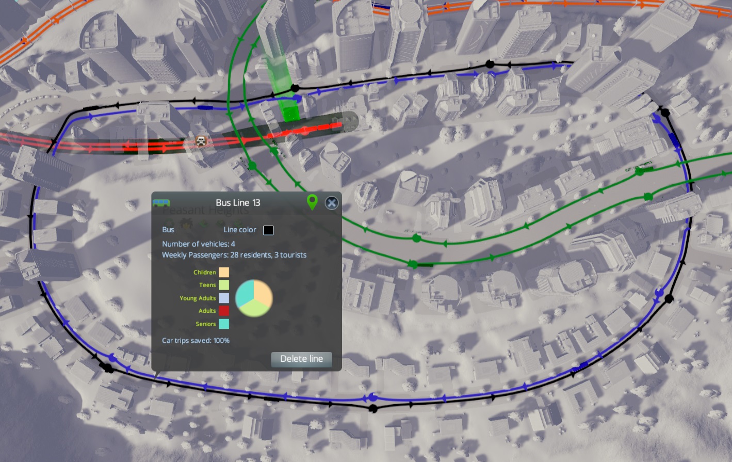This screenshot has width=732, height=462.
Task: Click "Weekly Passengers: 28 residents, 3 tourists" text
Action: [234, 255]
